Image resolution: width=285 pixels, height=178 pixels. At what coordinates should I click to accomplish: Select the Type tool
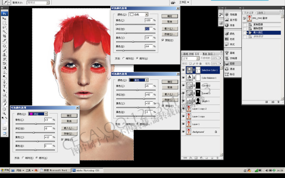point(4,86)
